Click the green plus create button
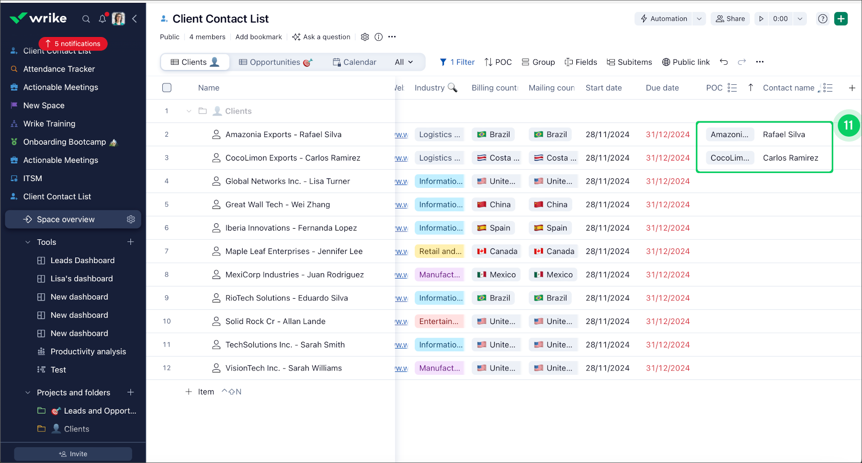862x463 pixels. click(x=841, y=19)
